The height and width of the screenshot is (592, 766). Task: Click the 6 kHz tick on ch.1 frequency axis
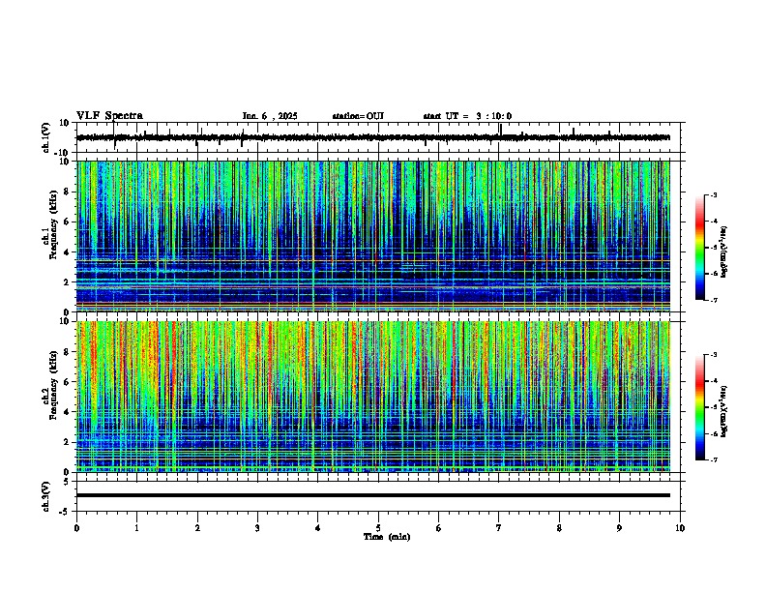68,222
